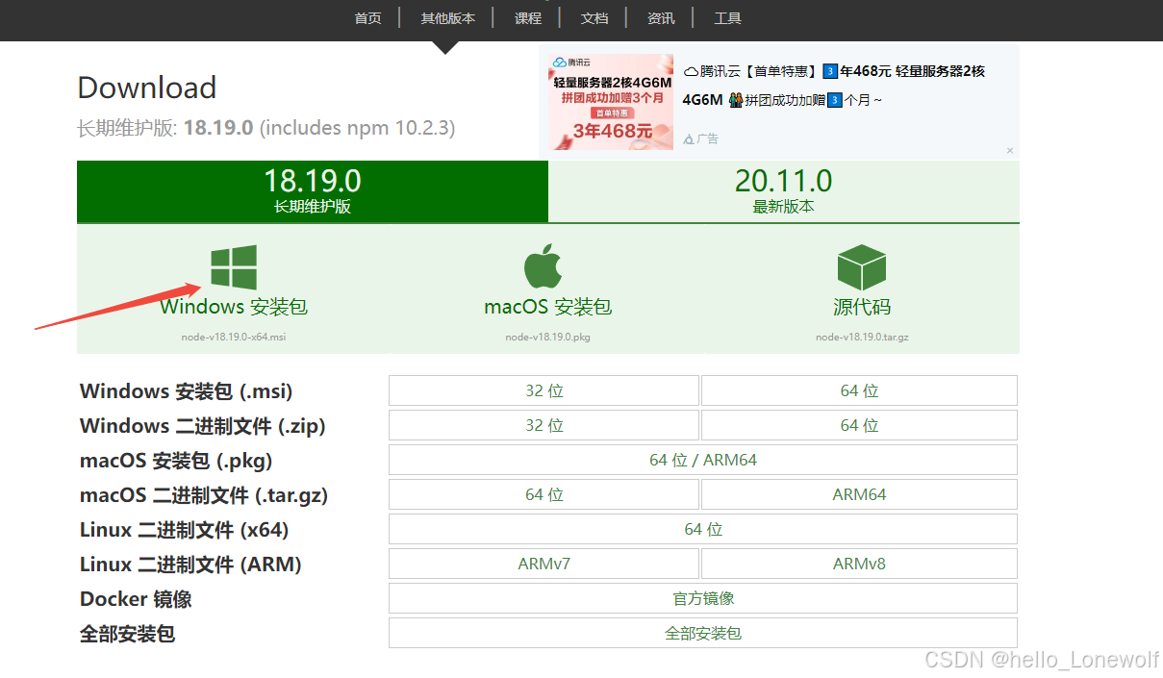Click macOS 安装包 (.pkg) row label
Screen dimensions: 1163x678
[x=176, y=461]
